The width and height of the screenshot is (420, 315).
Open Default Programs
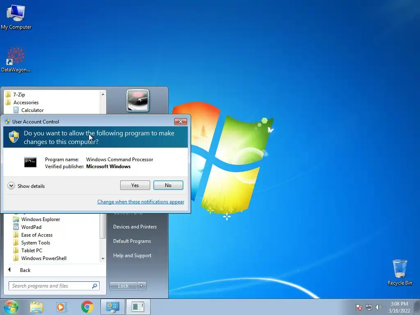132,241
